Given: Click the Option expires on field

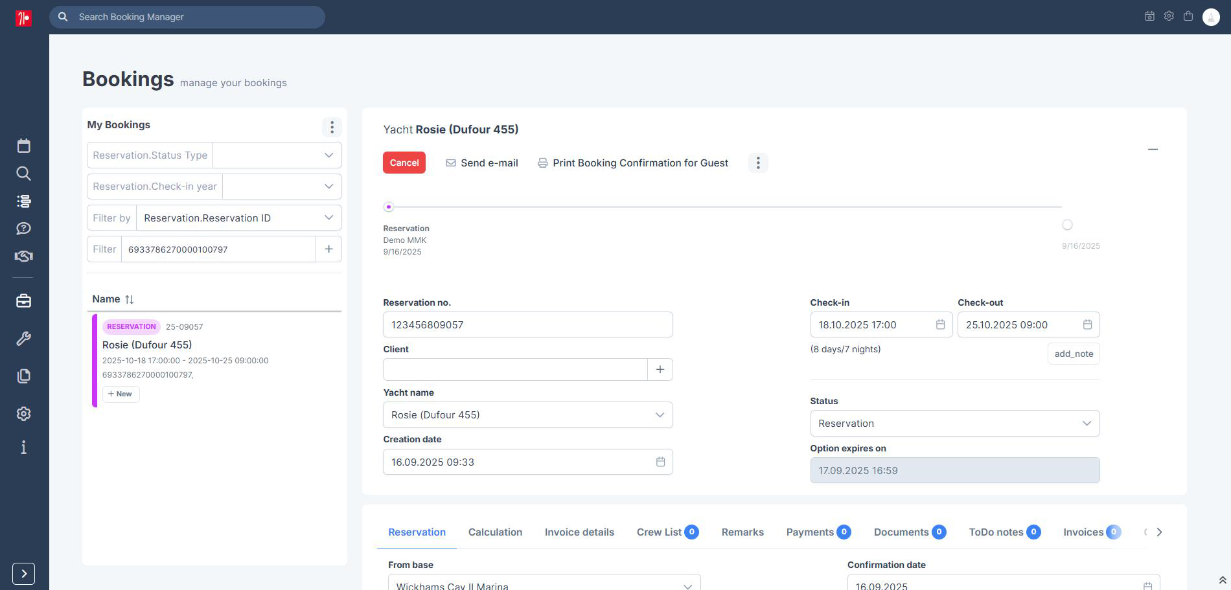Looking at the screenshot, I should tap(955, 470).
